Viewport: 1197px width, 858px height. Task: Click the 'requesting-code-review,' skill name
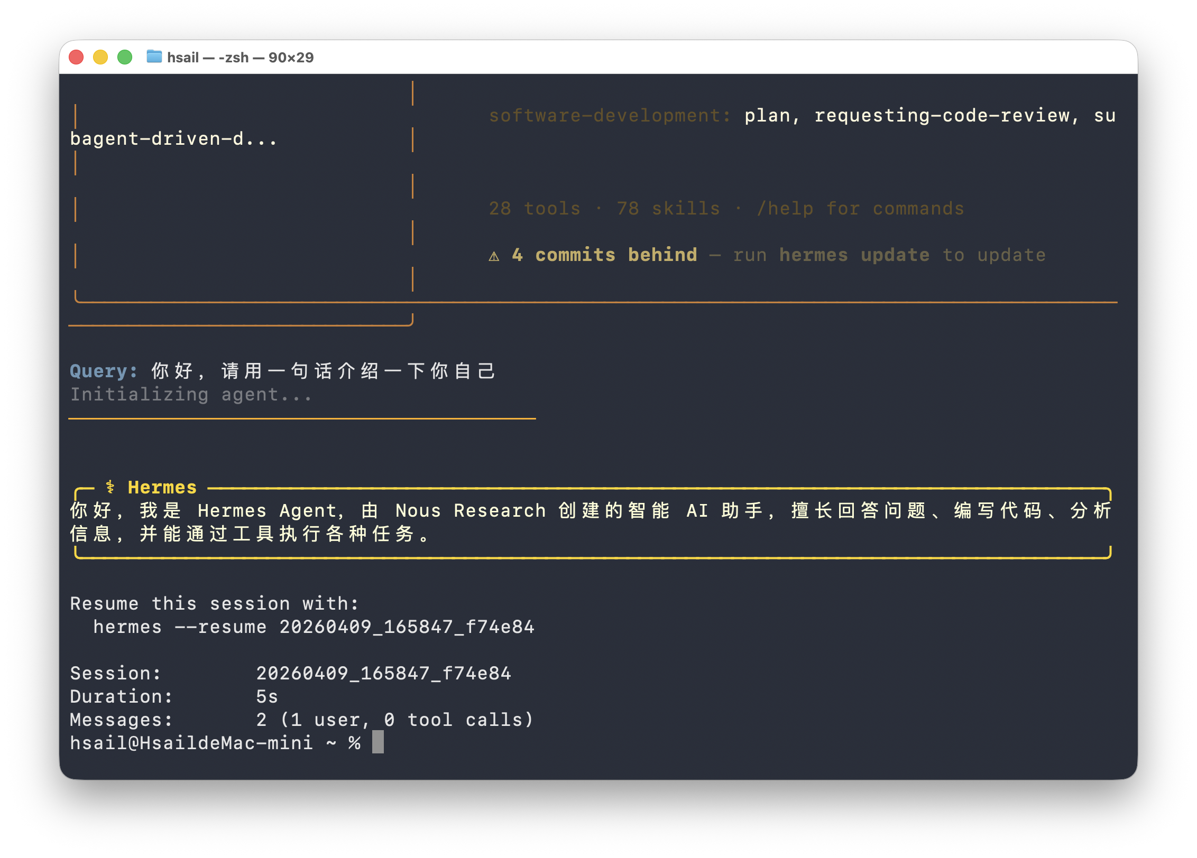pyautogui.click(x=947, y=116)
